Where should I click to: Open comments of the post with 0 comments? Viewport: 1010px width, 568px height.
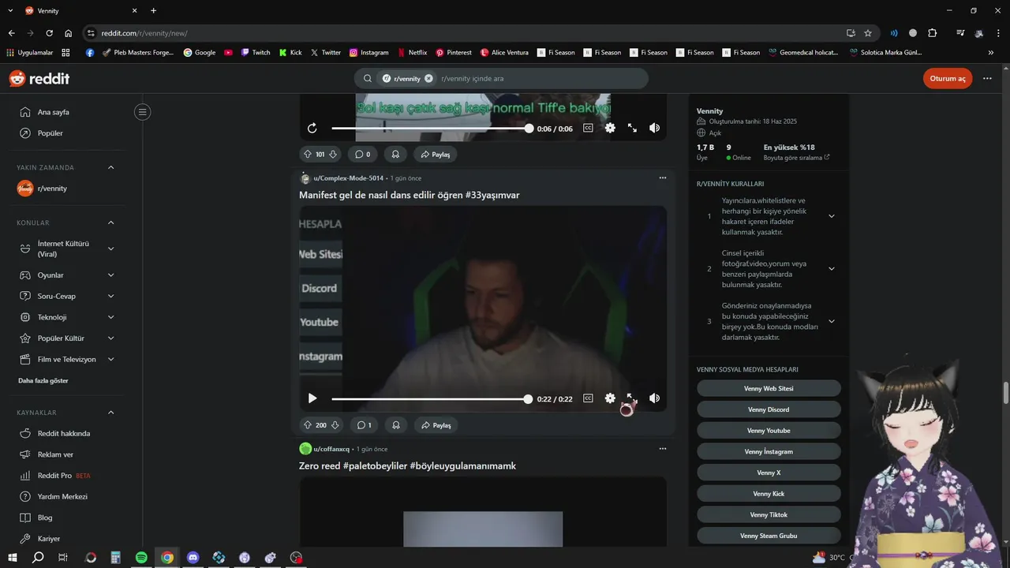coord(363,155)
